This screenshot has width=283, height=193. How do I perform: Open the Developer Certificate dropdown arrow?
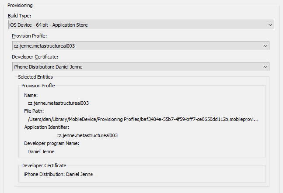point(265,67)
